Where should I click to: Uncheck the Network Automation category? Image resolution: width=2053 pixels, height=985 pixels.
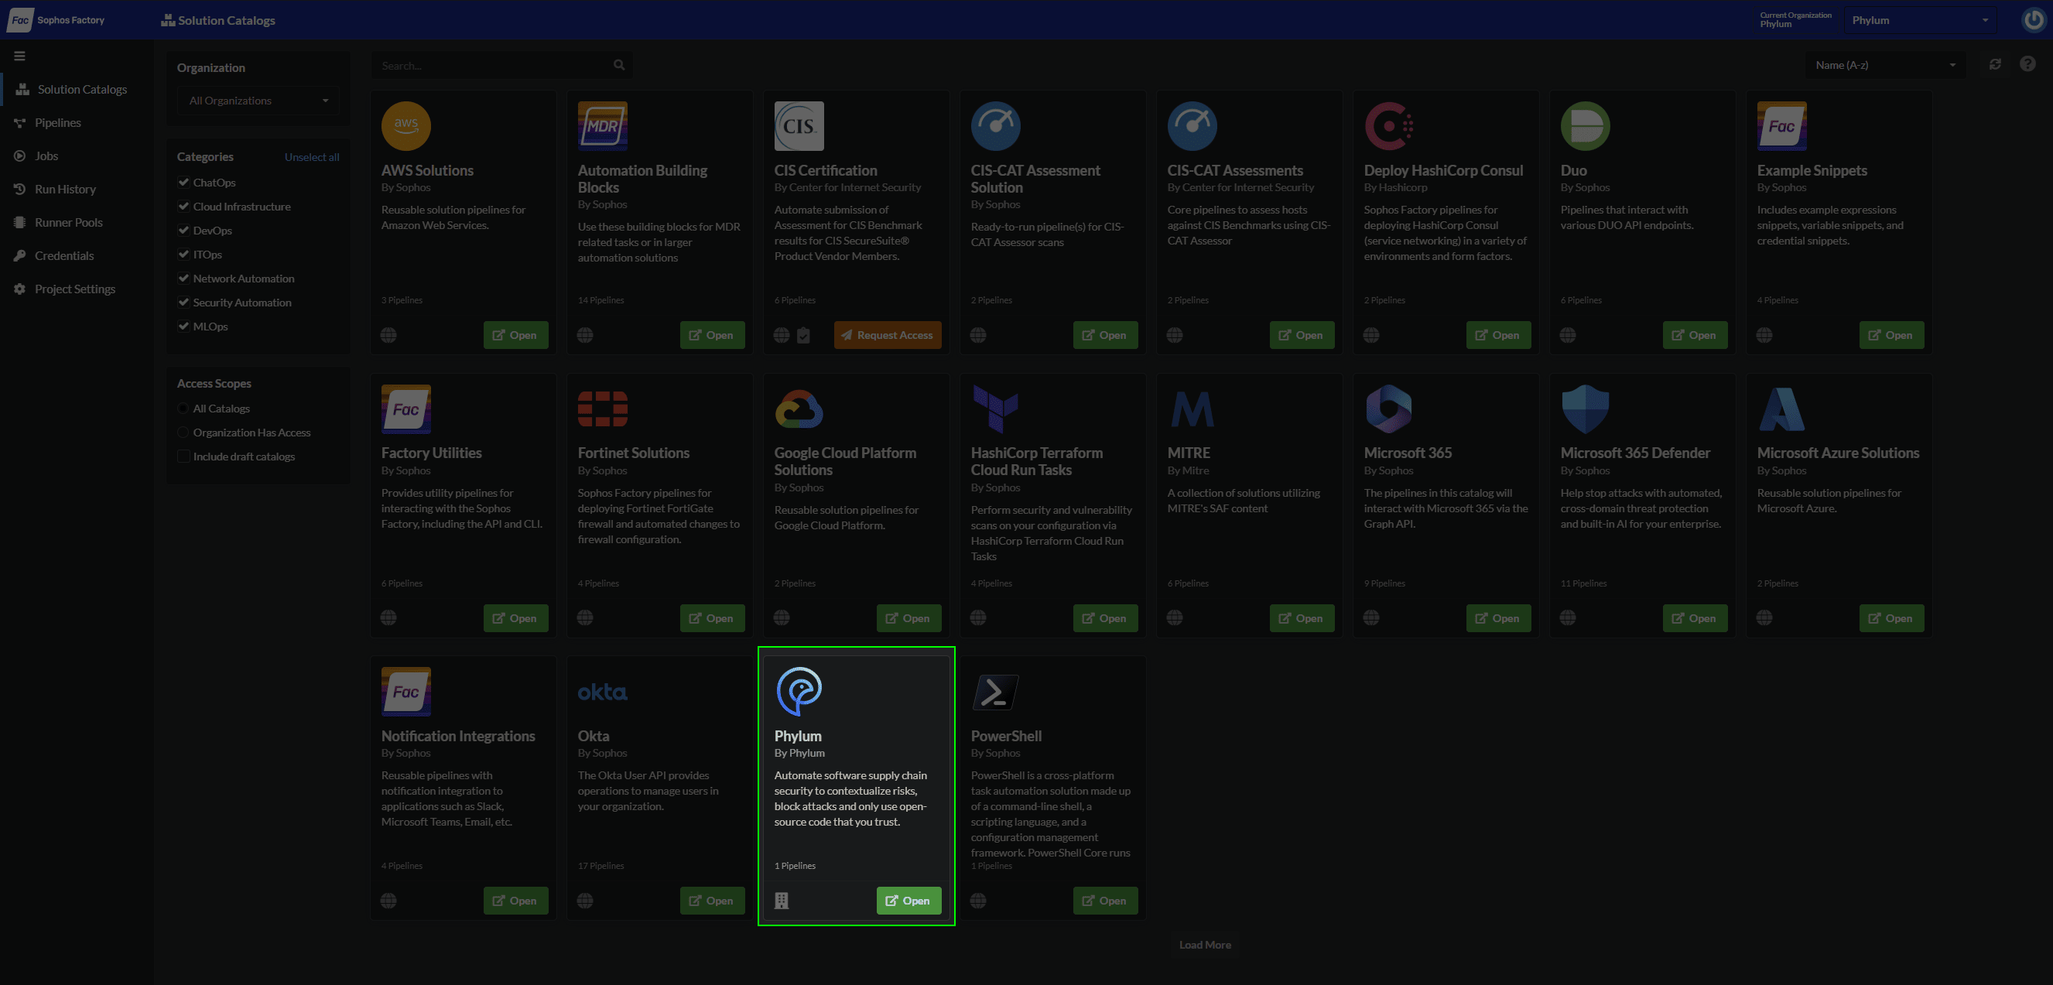click(x=183, y=278)
